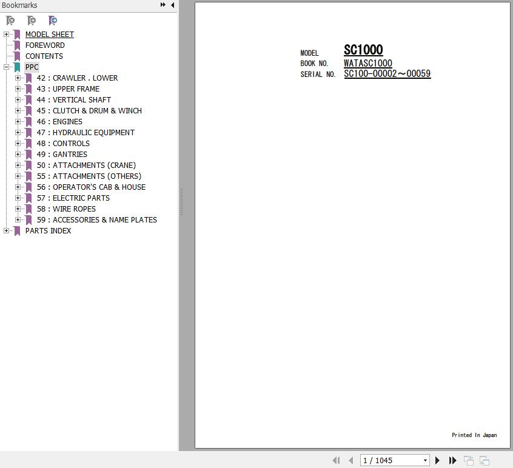Expand 56 : OPERATOR'S CAB & HOUSE node
The image size is (513, 468).
click(18, 187)
